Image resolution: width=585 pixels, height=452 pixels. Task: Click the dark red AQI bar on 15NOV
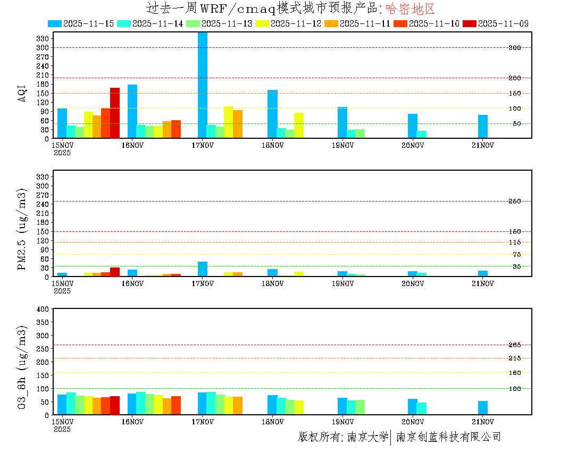[115, 113]
